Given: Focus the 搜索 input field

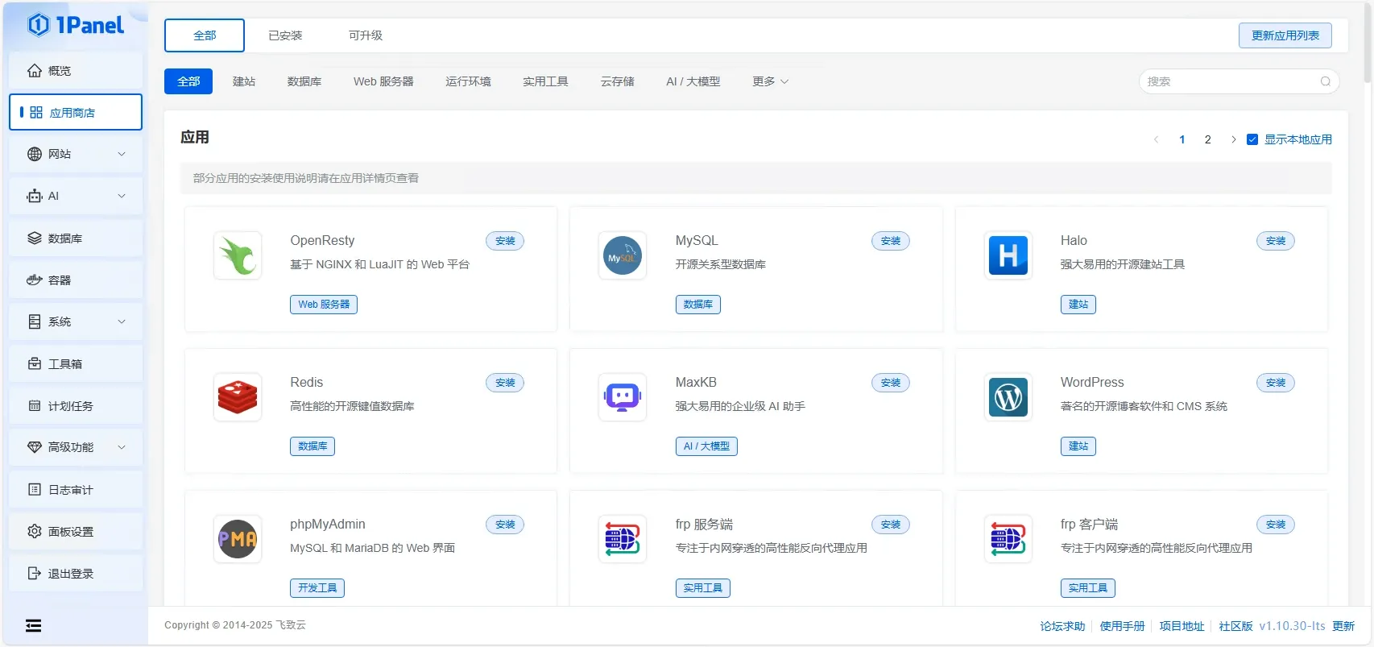Looking at the screenshot, I should click(1239, 81).
